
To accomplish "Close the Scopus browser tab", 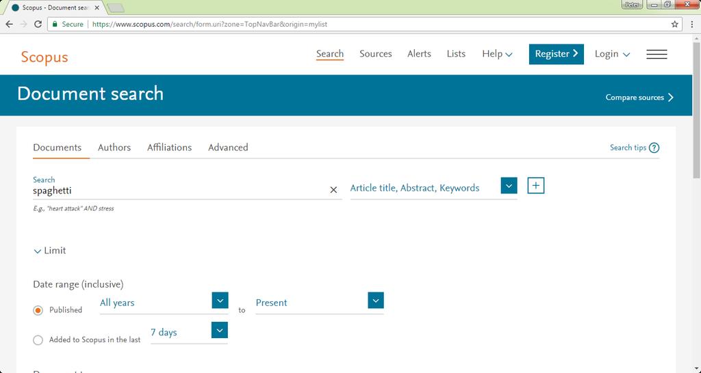I will [x=97, y=8].
